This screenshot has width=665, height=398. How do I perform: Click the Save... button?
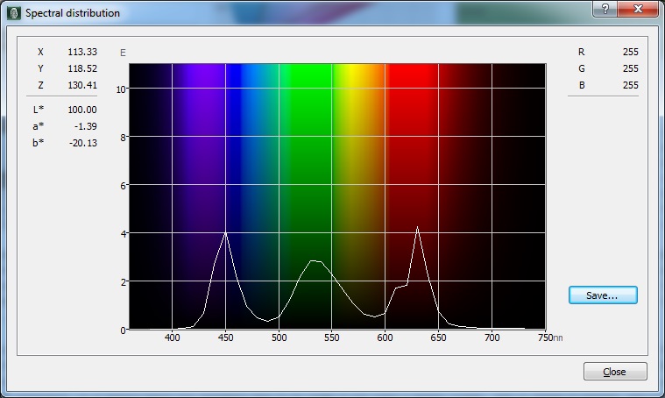(603, 295)
